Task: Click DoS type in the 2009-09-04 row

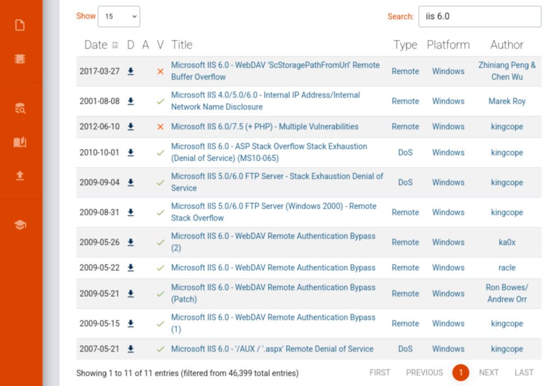Action: 405,182
